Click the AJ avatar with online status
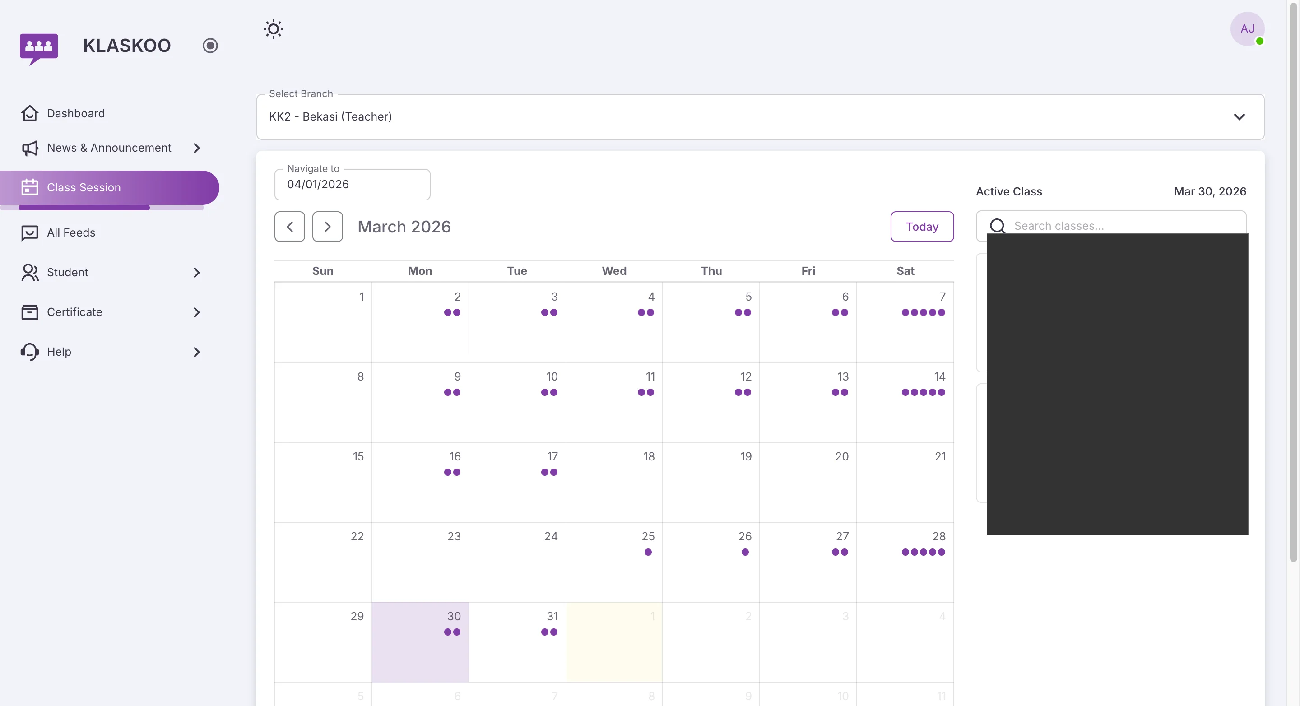This screenshot has height=706, width=1300. [1248, 29]
